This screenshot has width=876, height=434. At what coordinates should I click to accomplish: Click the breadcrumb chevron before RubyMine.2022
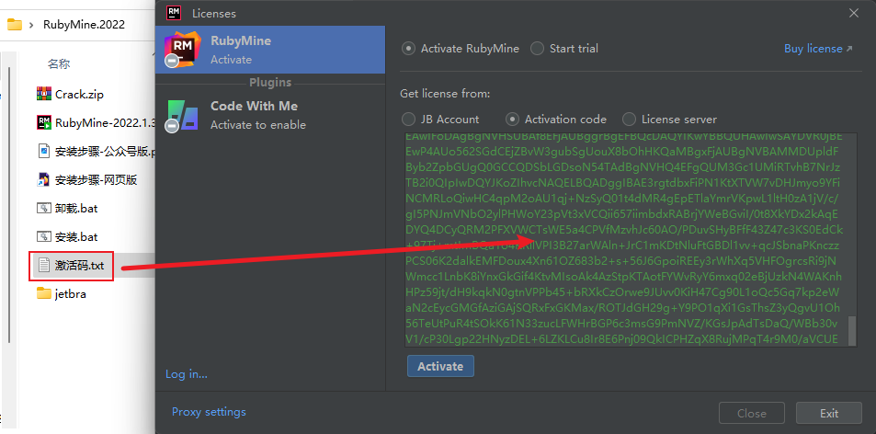(31, 25)
